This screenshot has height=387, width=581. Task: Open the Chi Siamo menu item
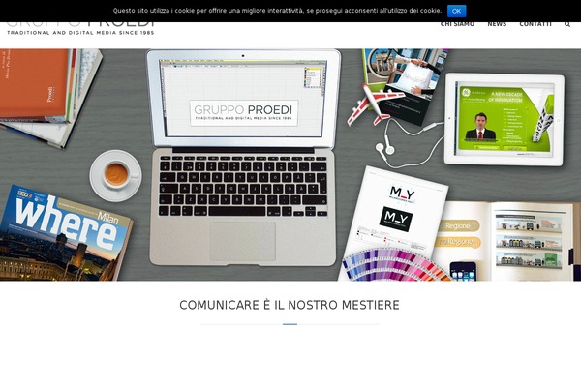pyautogui.click(x=457, y=24)
